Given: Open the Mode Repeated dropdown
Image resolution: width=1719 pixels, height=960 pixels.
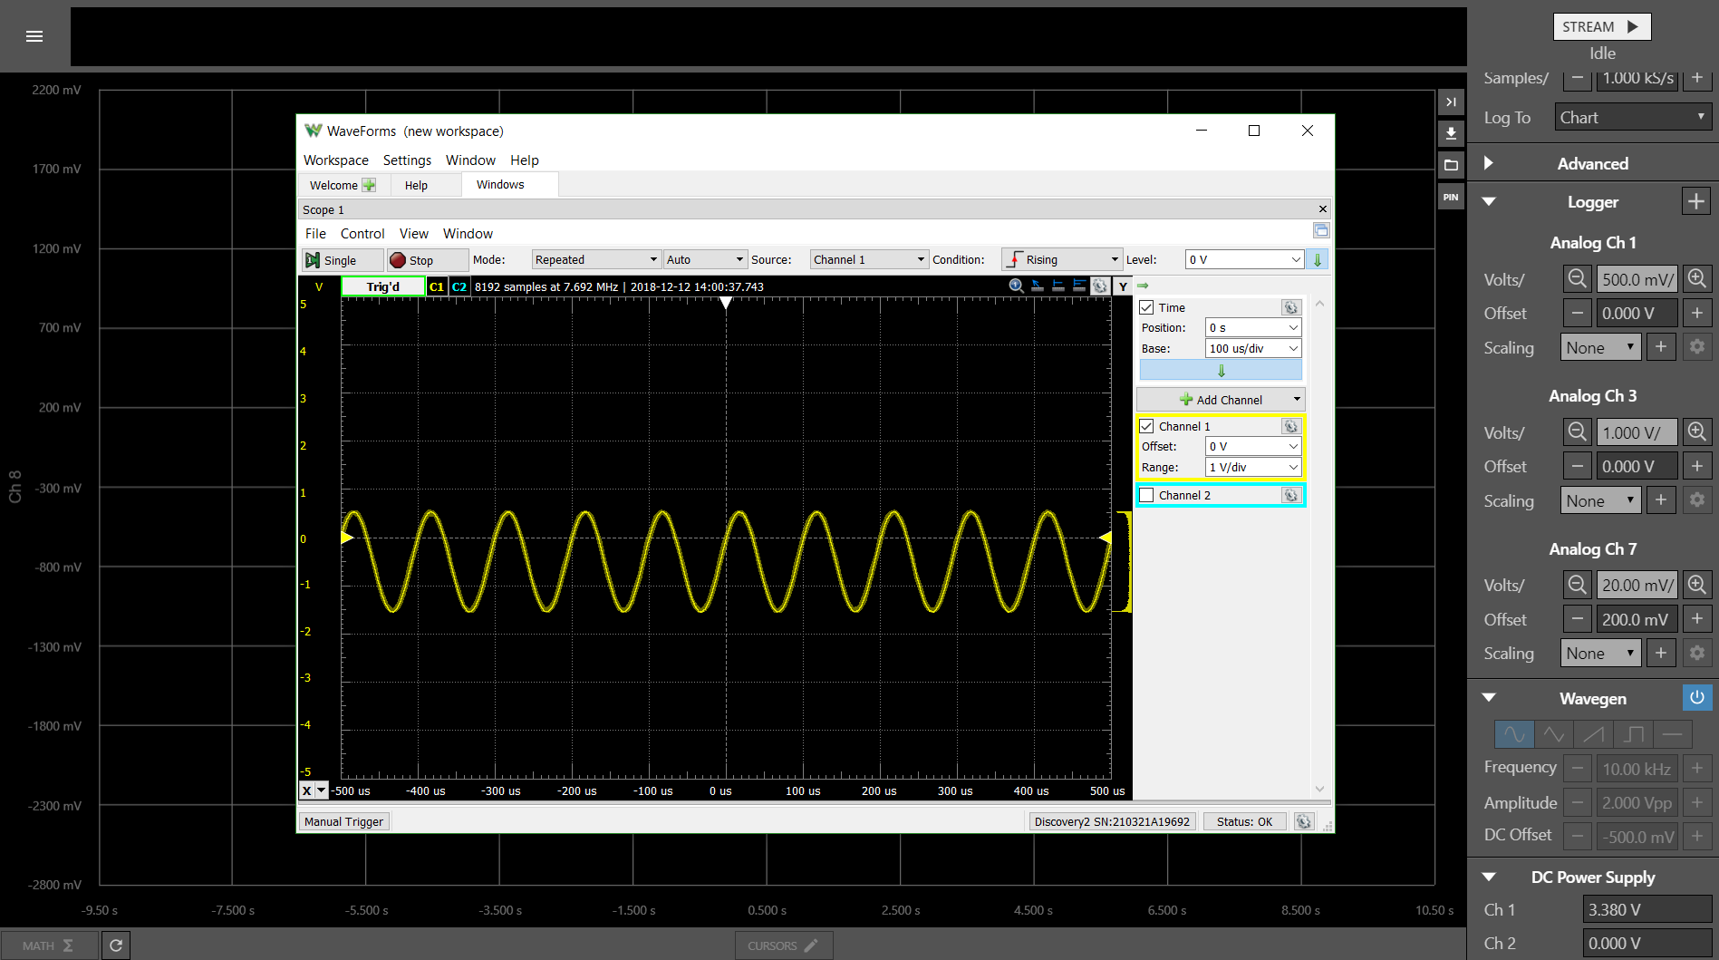Looking at the screenshot, I should (x=595, y=260).
